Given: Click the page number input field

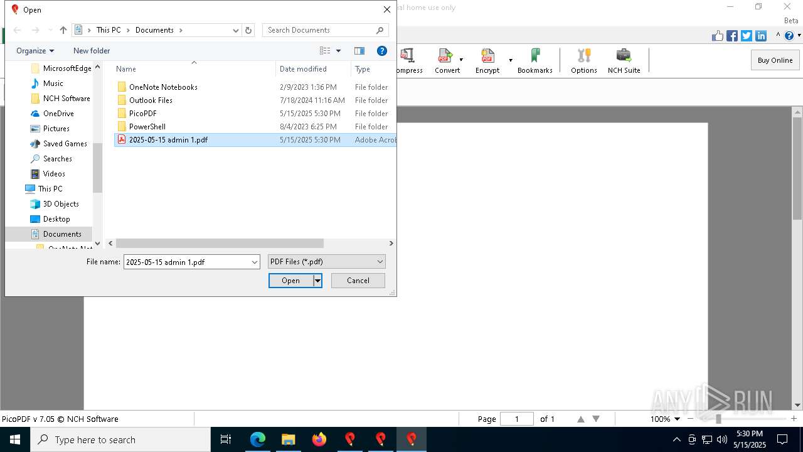Looking at the screenshot, I should (517, 419).
